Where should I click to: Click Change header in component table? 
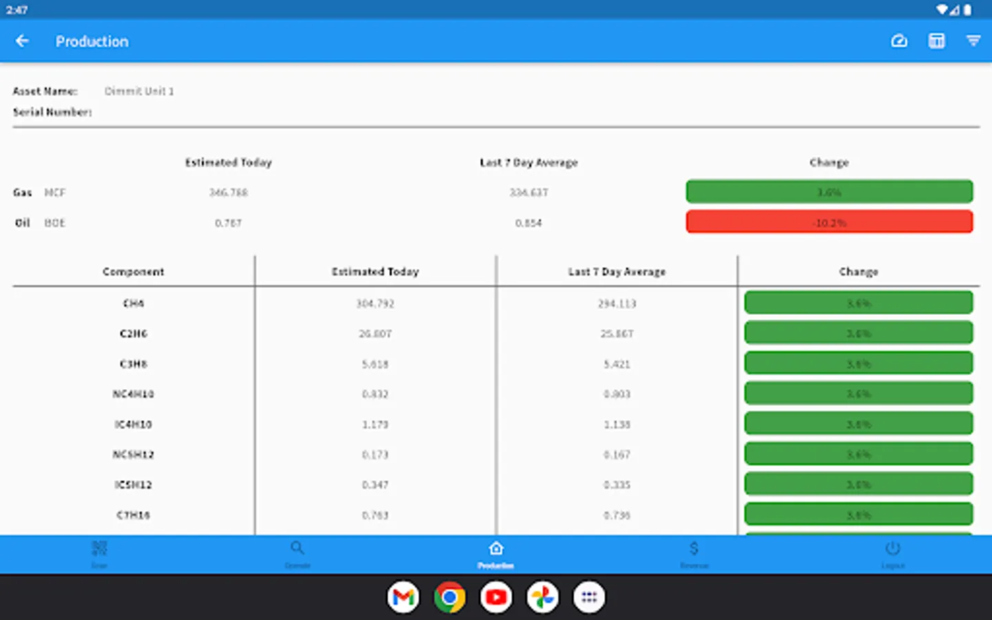point(859,271)
